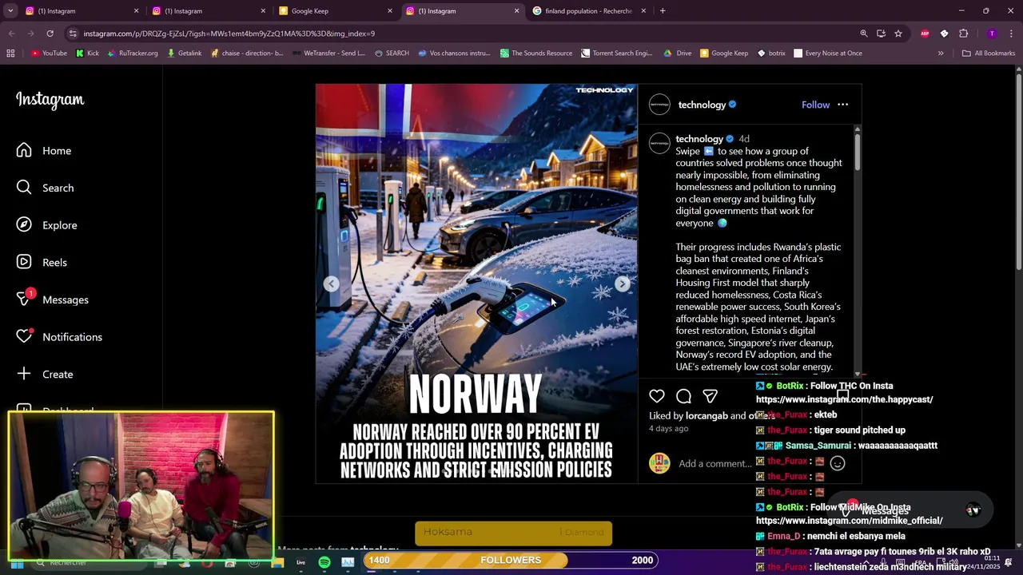Image resolution: width=1023 pixels, height=575 pixels.
Task: Open the Google Keep bookmark in bookmarks bar
Action: click(x=724, y=54)
